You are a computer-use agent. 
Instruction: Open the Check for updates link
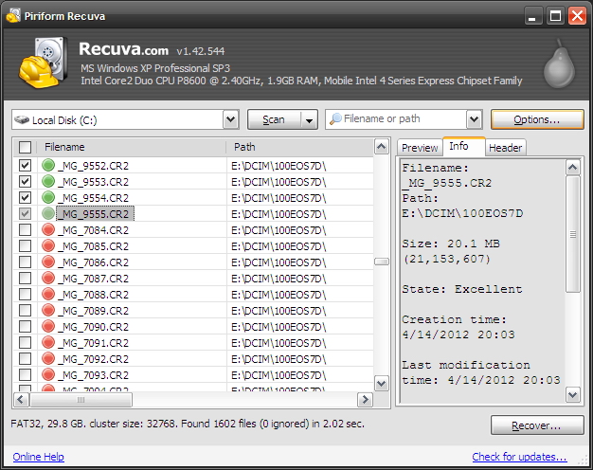[519, 457]
